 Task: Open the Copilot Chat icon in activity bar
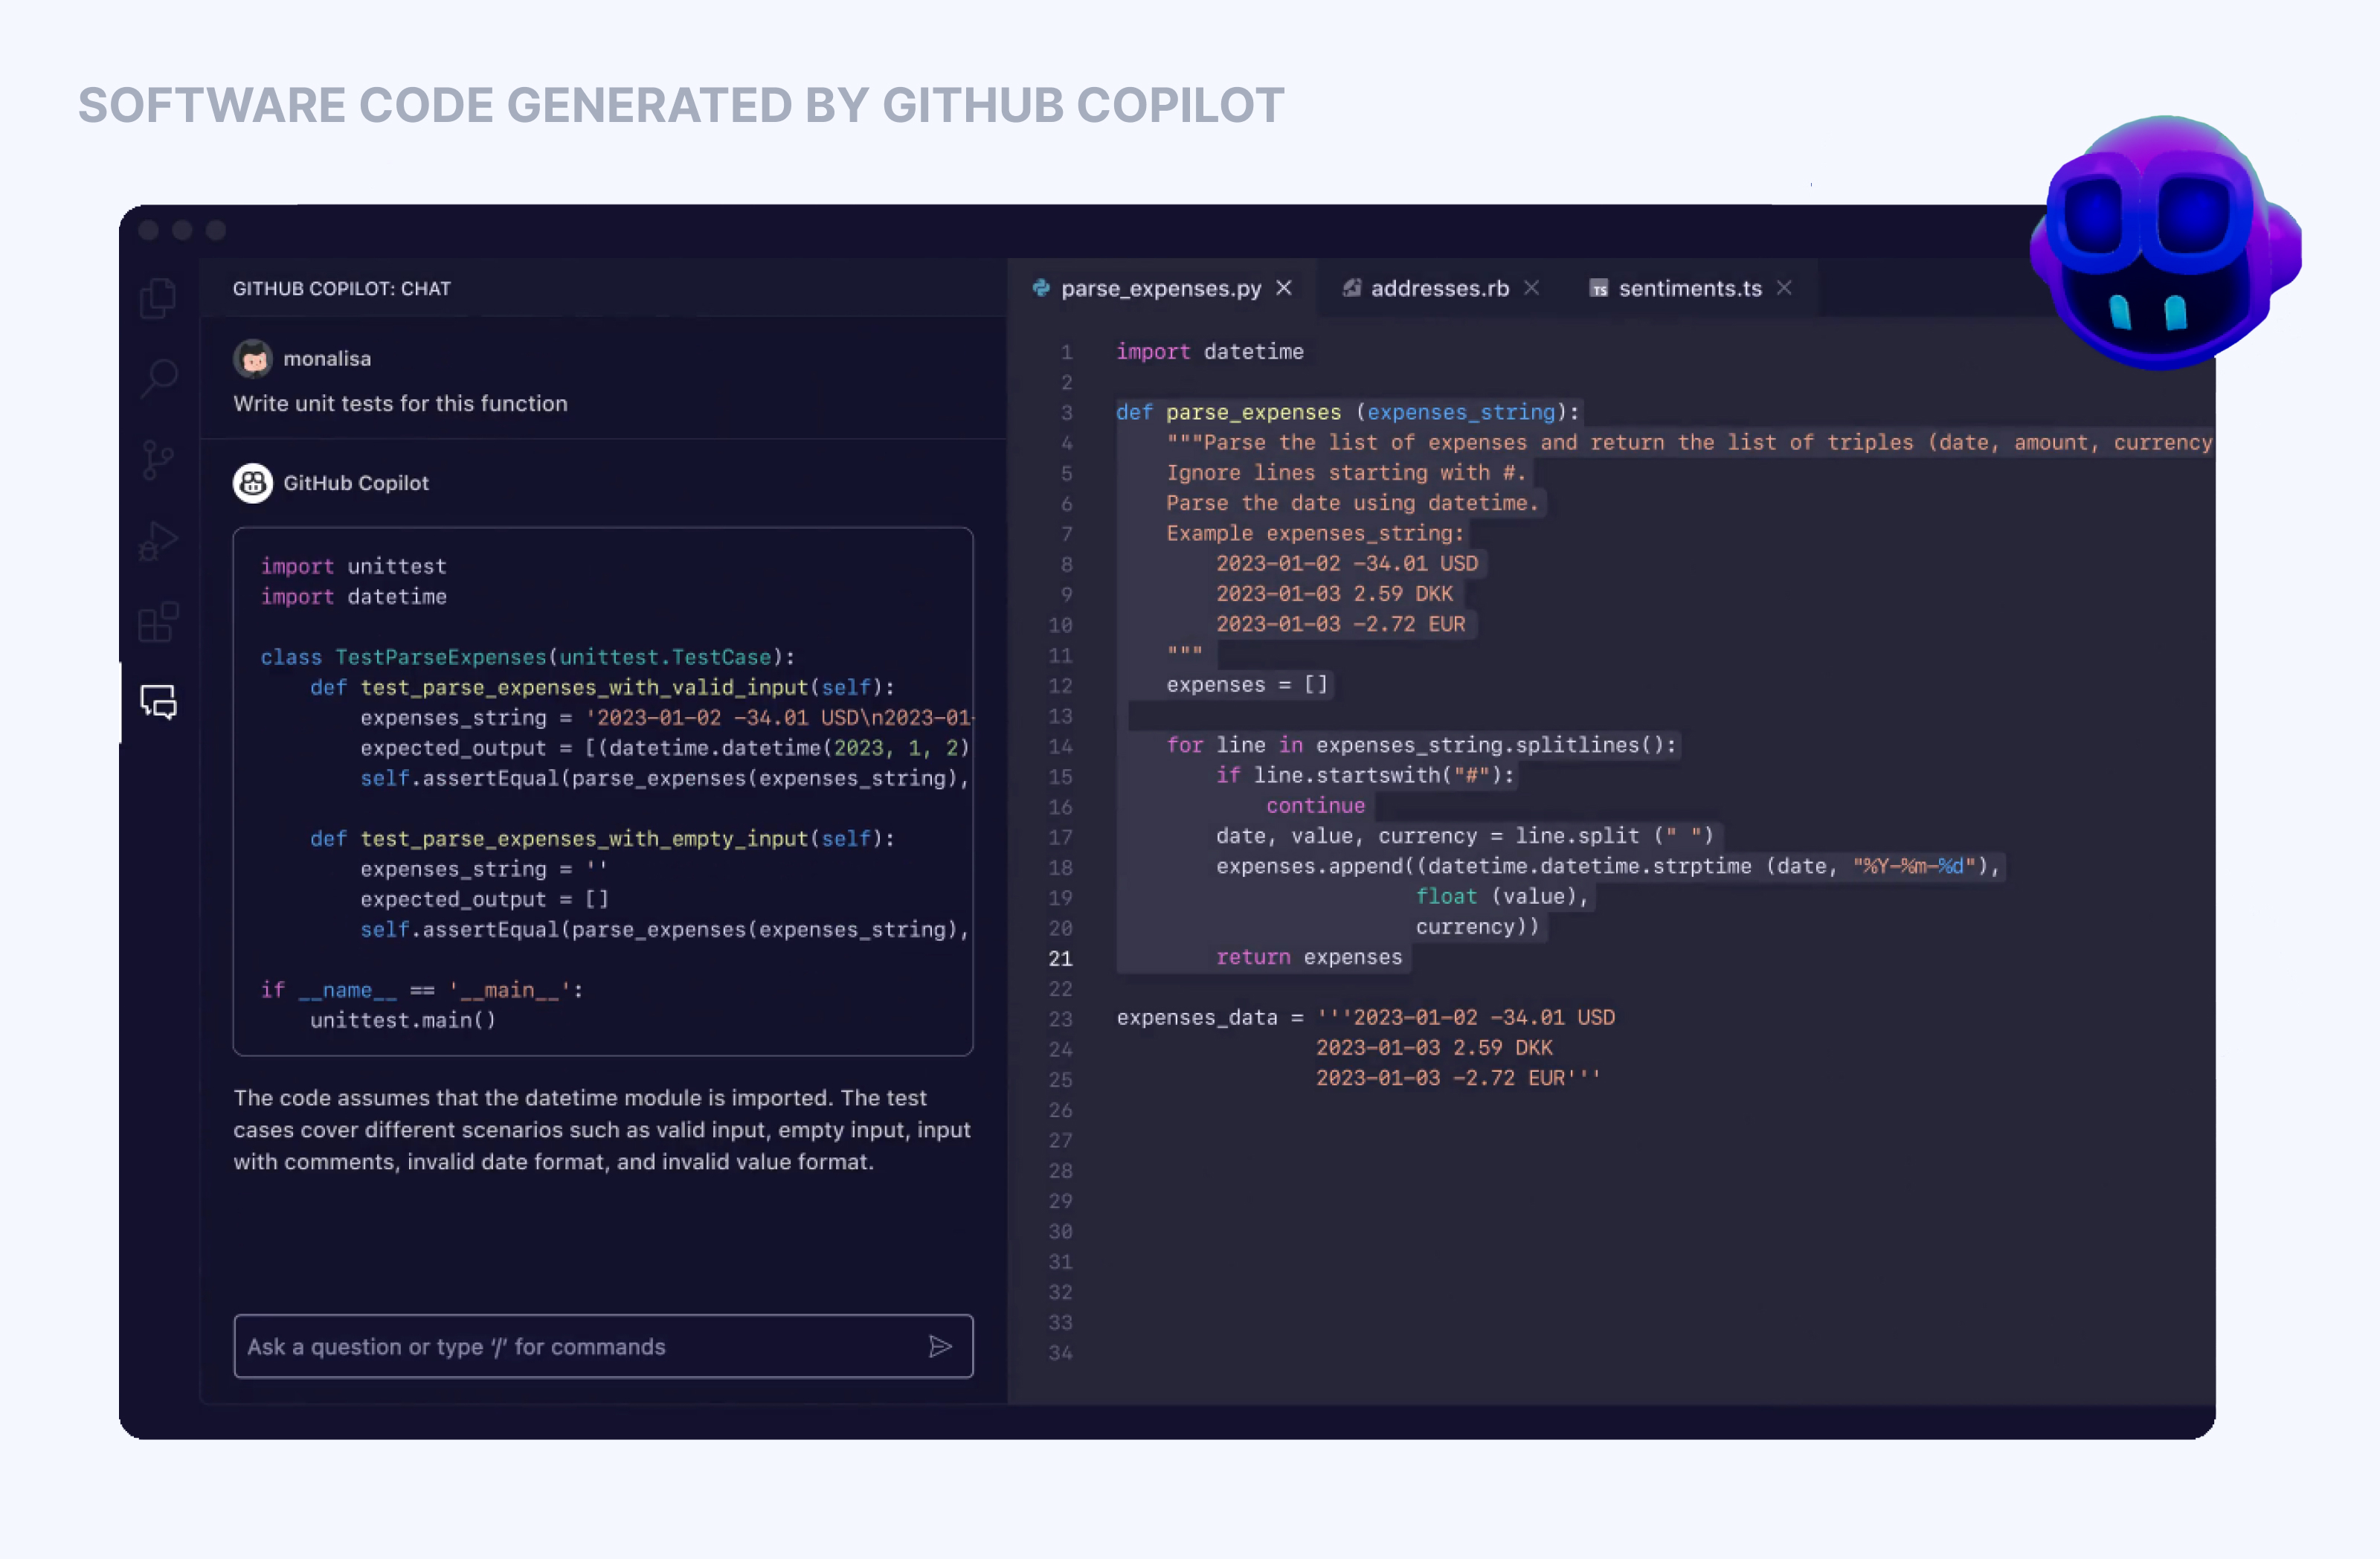[159, 702]
